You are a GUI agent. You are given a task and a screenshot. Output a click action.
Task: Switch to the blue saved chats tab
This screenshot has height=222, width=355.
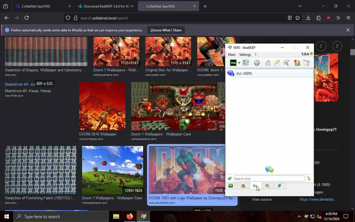pyautogui.click(x=280, y=186)
